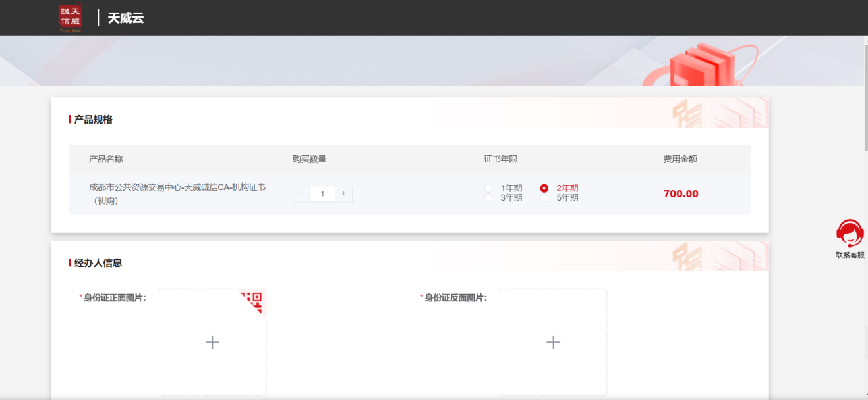Click the 产品规格 section heading
Image resolution: width=868 pixels, height=400 pixels.
click(x=93, y=120)
